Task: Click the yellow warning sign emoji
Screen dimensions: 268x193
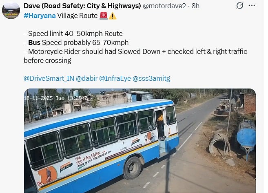Action: point(113,16)
